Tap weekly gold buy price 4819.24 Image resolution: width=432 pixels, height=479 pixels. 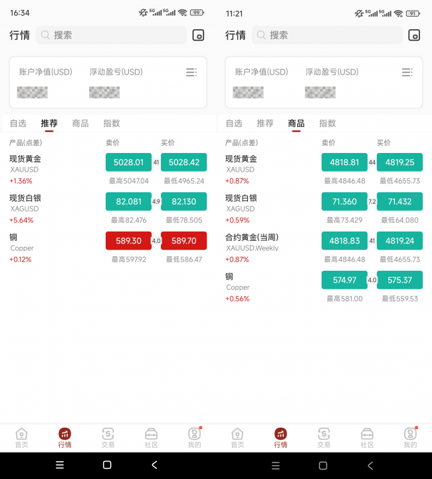[399, 241]
